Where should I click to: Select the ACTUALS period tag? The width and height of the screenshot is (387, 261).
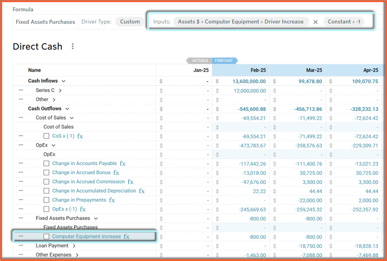[200, 61]
